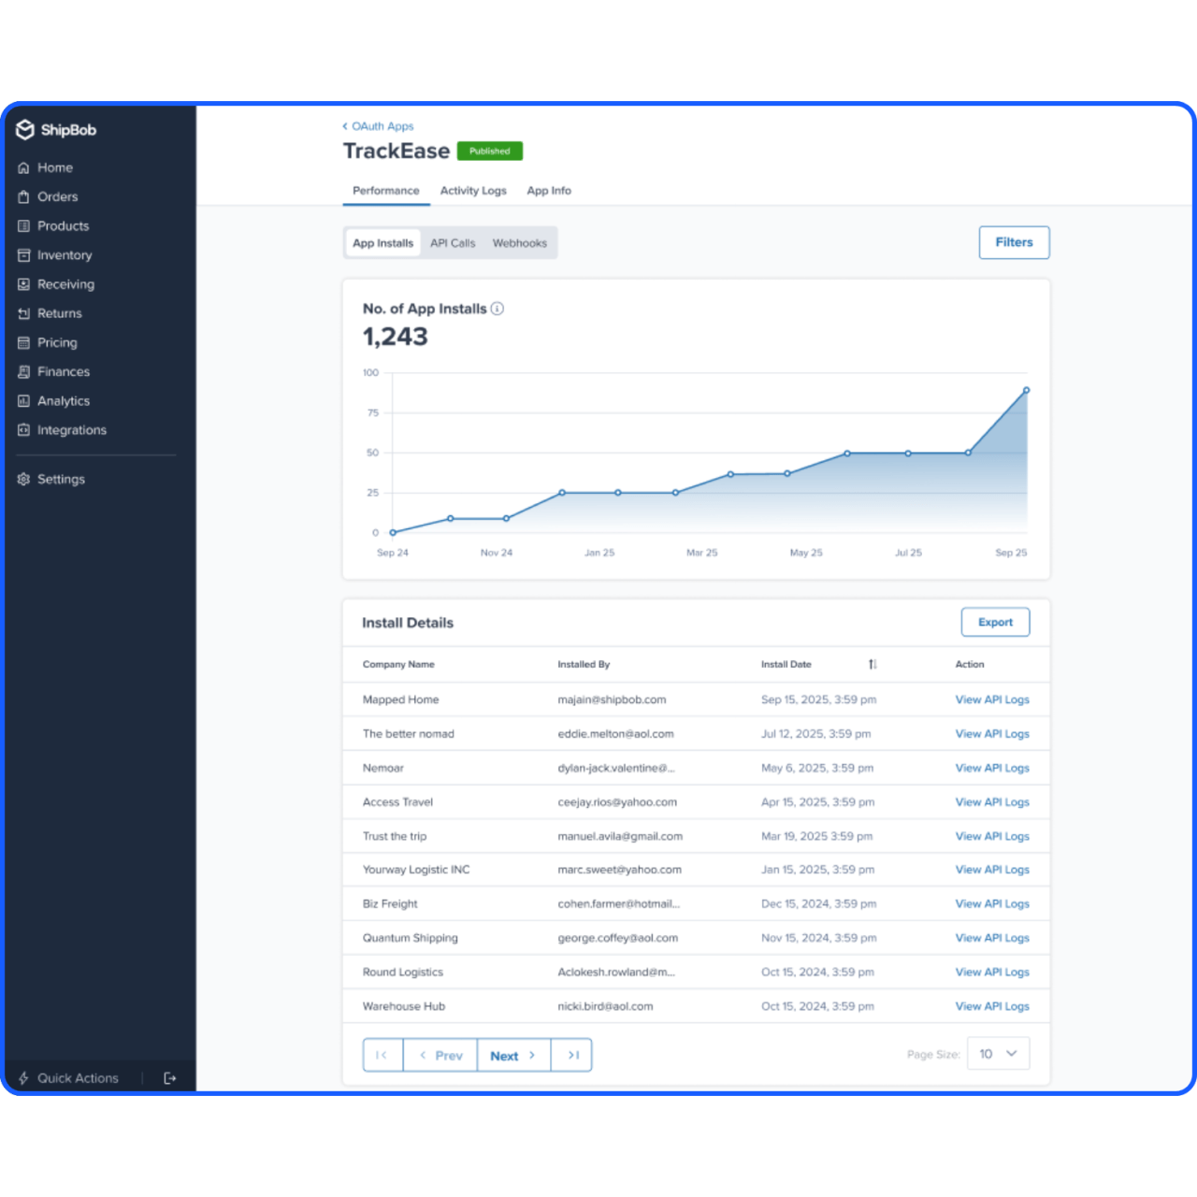The width and height of the screenshot is (1197, 1197).
Task: Click the Receiving sidebar icon
Action: click(24, 284)
